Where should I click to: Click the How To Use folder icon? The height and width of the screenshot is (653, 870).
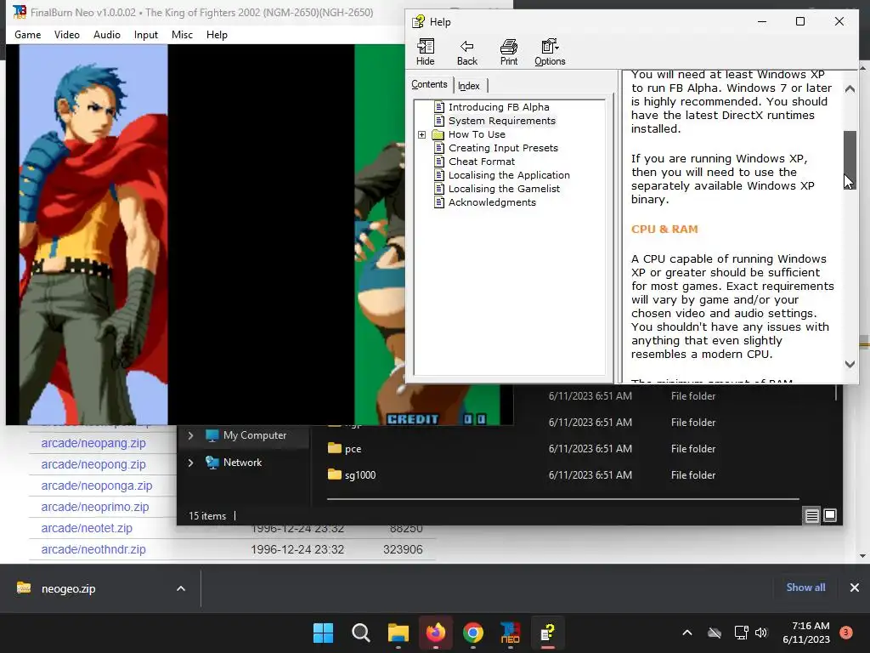(438, 134)
